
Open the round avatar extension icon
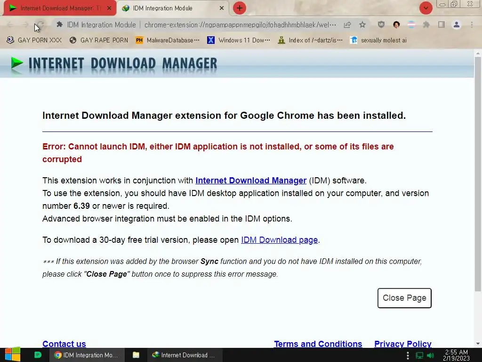(x=396, y=25)
